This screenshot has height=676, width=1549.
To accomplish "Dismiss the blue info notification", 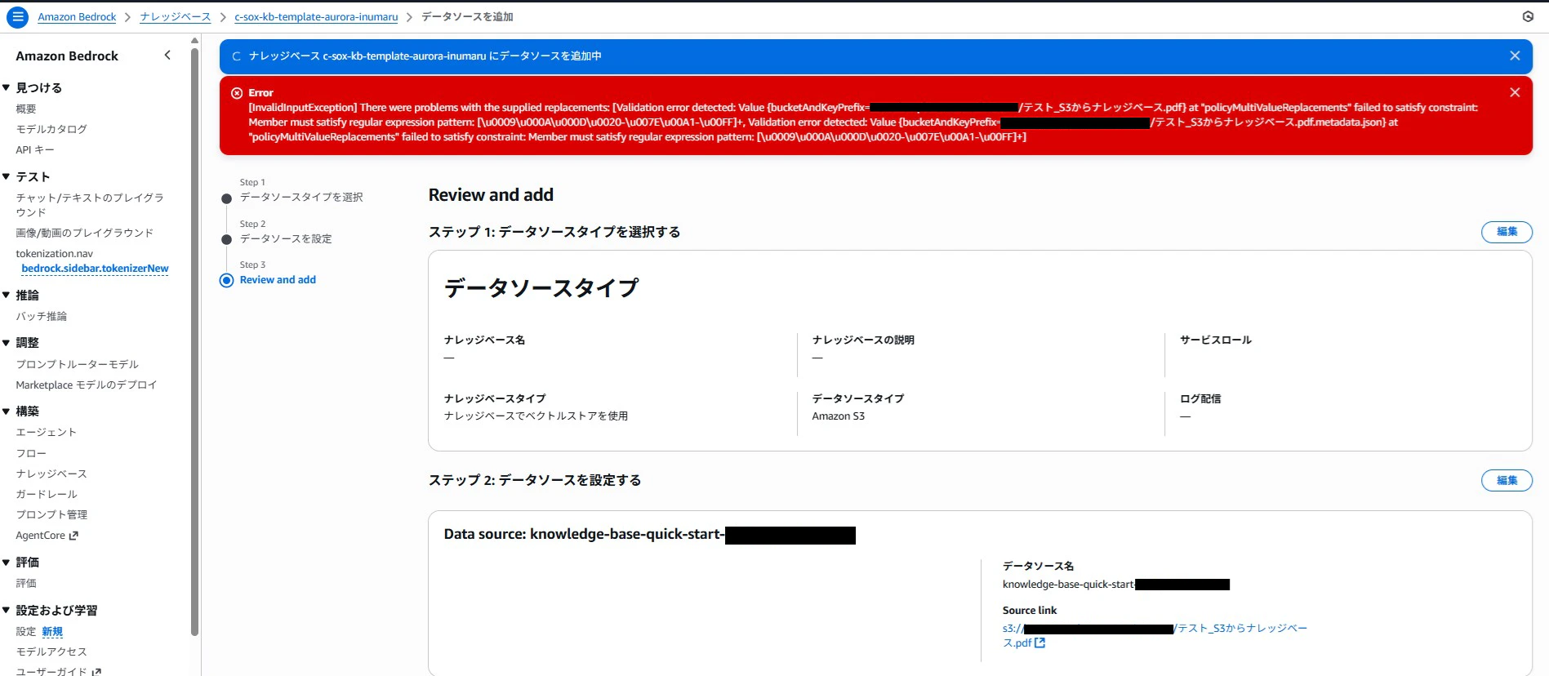I will [1515, 56].
